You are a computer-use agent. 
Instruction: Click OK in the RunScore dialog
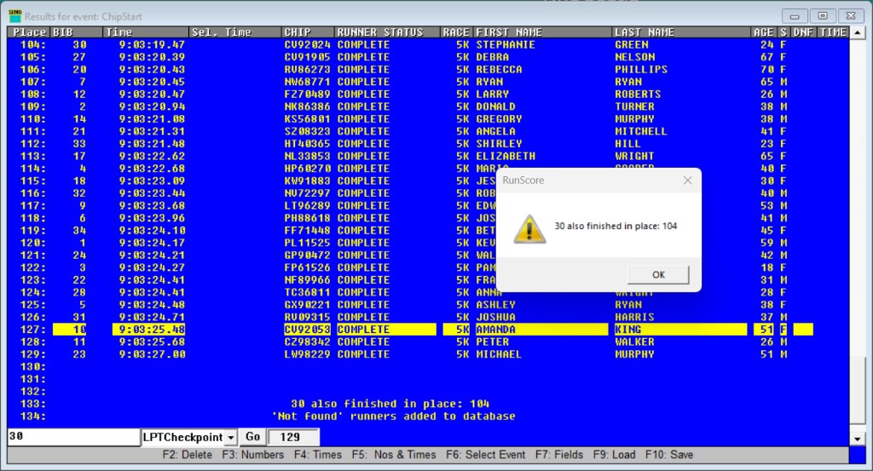(658, 275)
